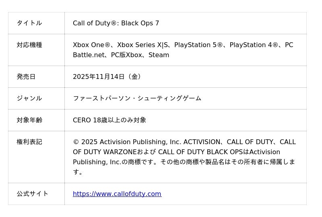Select the ファーストパーソン・シューティングゲーム genre text

pos(137,98)
